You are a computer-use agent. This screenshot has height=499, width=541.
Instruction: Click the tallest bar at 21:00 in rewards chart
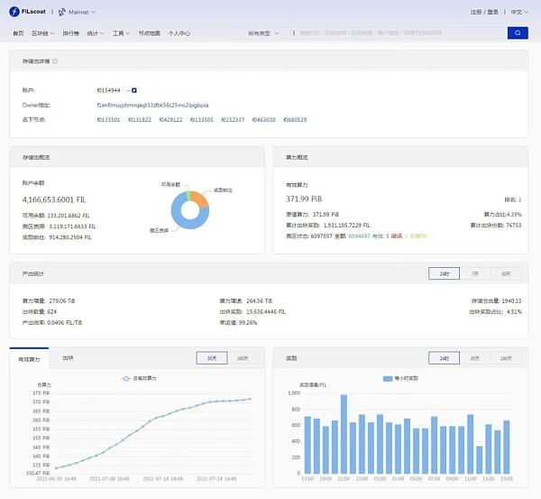click(344, 434)
